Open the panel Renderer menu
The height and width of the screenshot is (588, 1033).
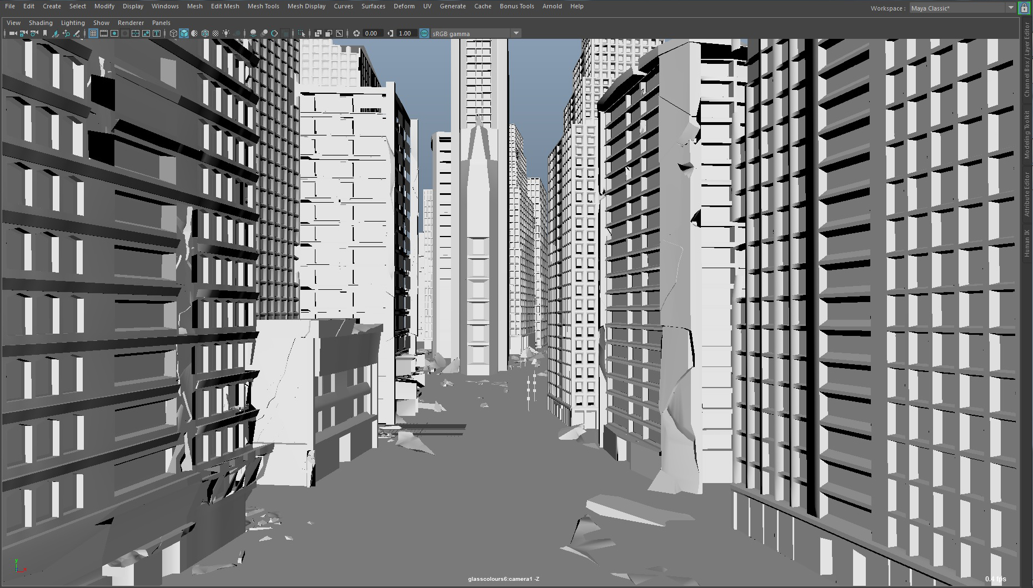[x=131, y=23]
